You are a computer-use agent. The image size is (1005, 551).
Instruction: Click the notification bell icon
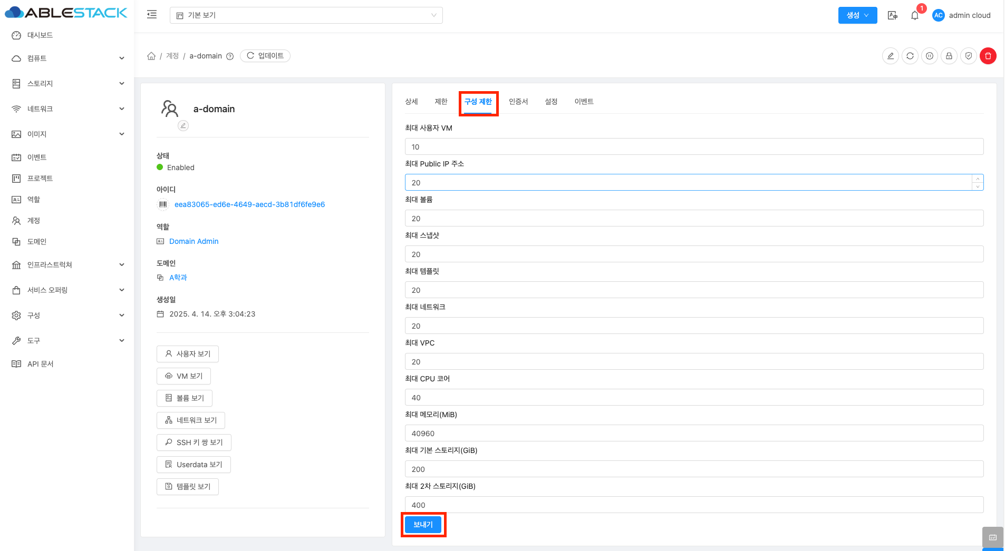coord(915,15)
